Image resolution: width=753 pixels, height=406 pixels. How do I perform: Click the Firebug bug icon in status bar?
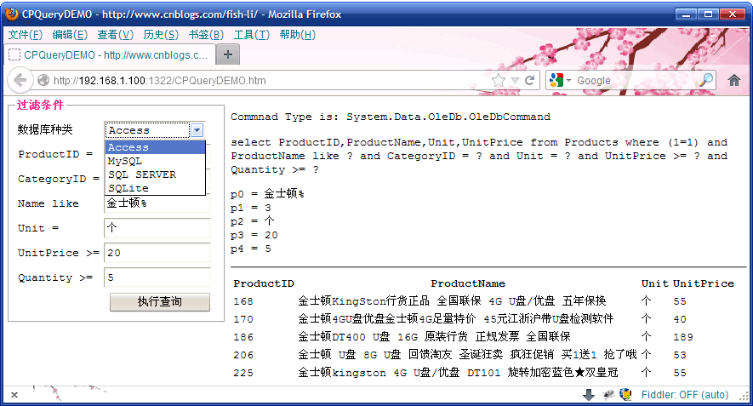tap(608, 395)
